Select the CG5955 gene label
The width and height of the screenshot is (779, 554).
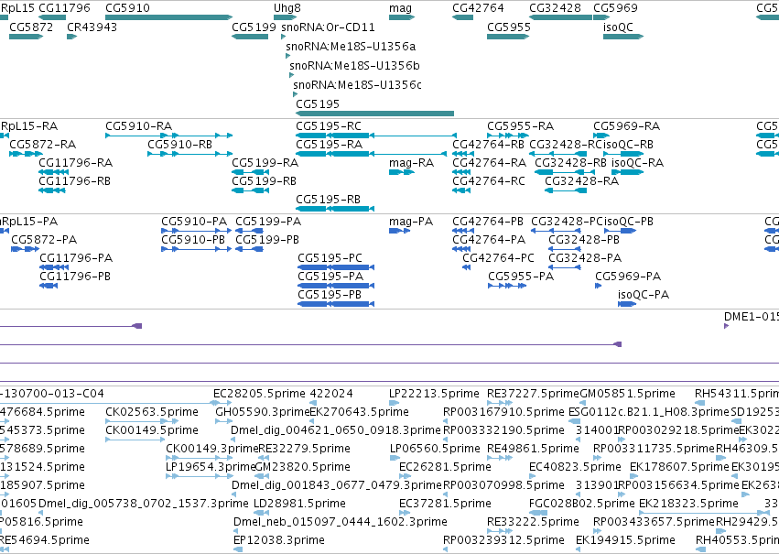(x=509, y=27)
